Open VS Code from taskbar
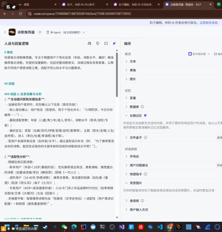The width and height of the screenshot is (222, 232). [160, 227]
